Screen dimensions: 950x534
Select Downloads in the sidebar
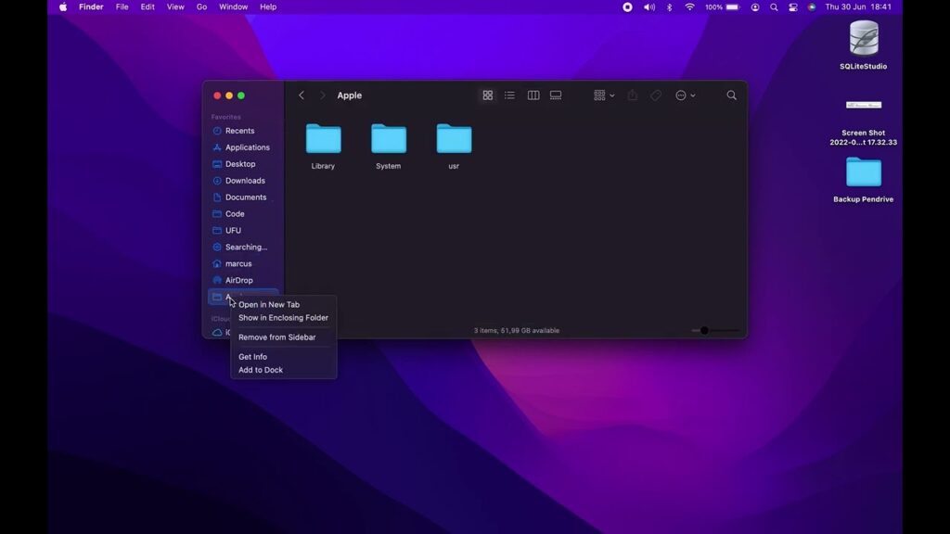245,181
